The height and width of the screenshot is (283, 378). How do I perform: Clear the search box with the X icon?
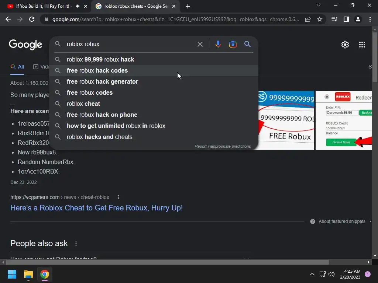(200, 44)
